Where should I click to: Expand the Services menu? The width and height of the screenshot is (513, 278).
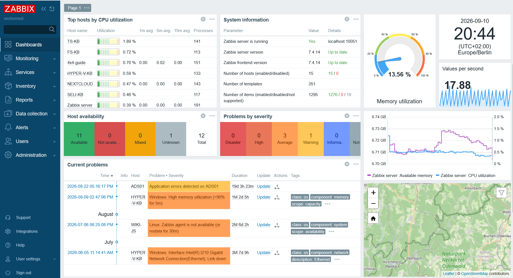click(30, 72)
